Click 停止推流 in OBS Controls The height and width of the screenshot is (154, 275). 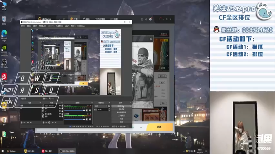click(120, 106)
